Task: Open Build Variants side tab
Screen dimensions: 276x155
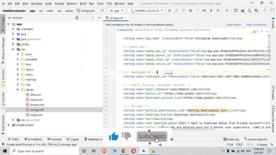Action: pyautogui.click(x=3, y=124)
